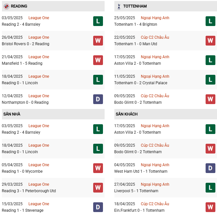Click the Reading club crest icon

pyautogui.click(x=6, y=6)
